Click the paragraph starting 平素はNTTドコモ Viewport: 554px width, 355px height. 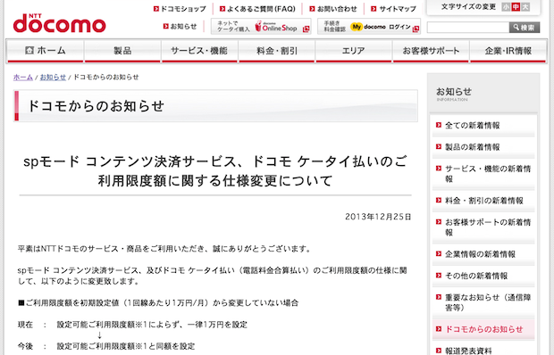pos(164,249)
